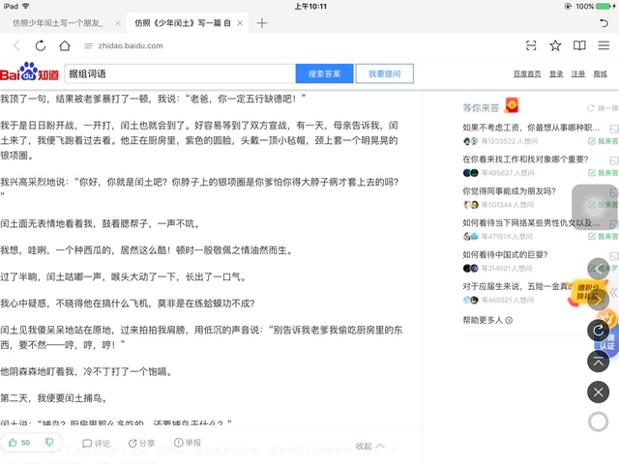619x464 pixels.
Task: Click the 搜索答案 button
Action: [324, 73]
